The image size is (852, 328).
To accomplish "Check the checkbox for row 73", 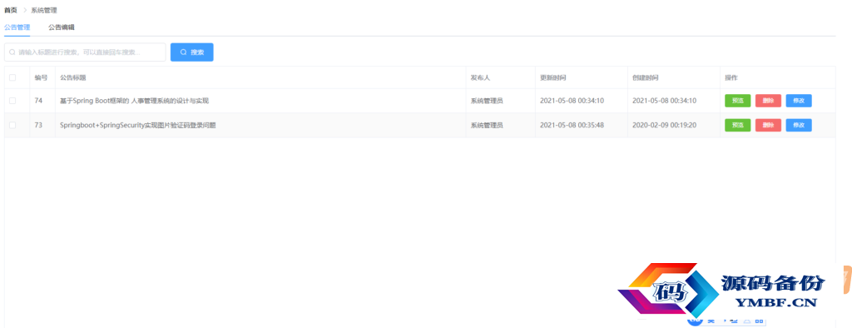I will click(x=12, y=125).
